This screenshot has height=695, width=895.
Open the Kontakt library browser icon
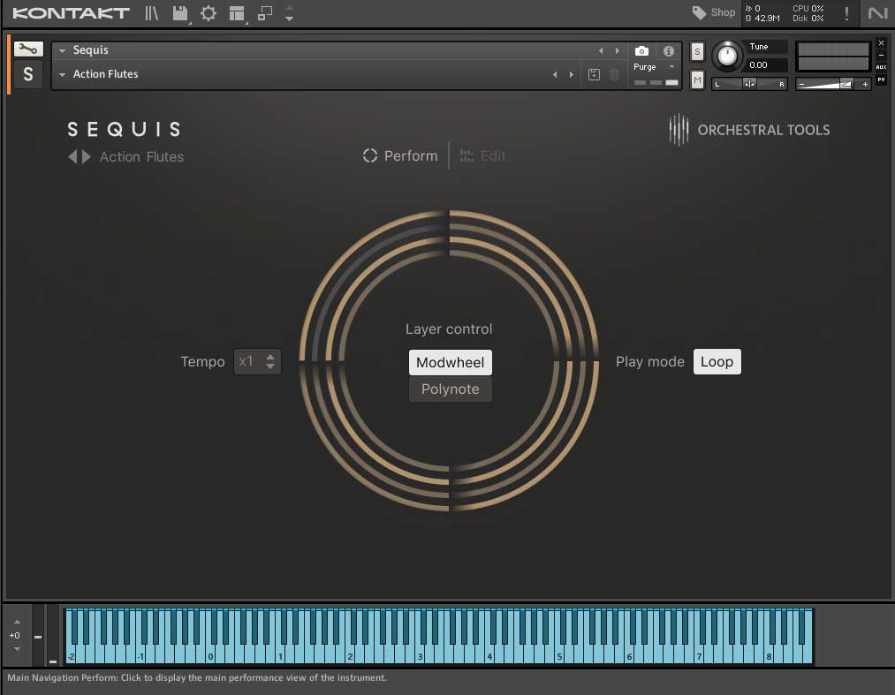[x=151, y=12]
